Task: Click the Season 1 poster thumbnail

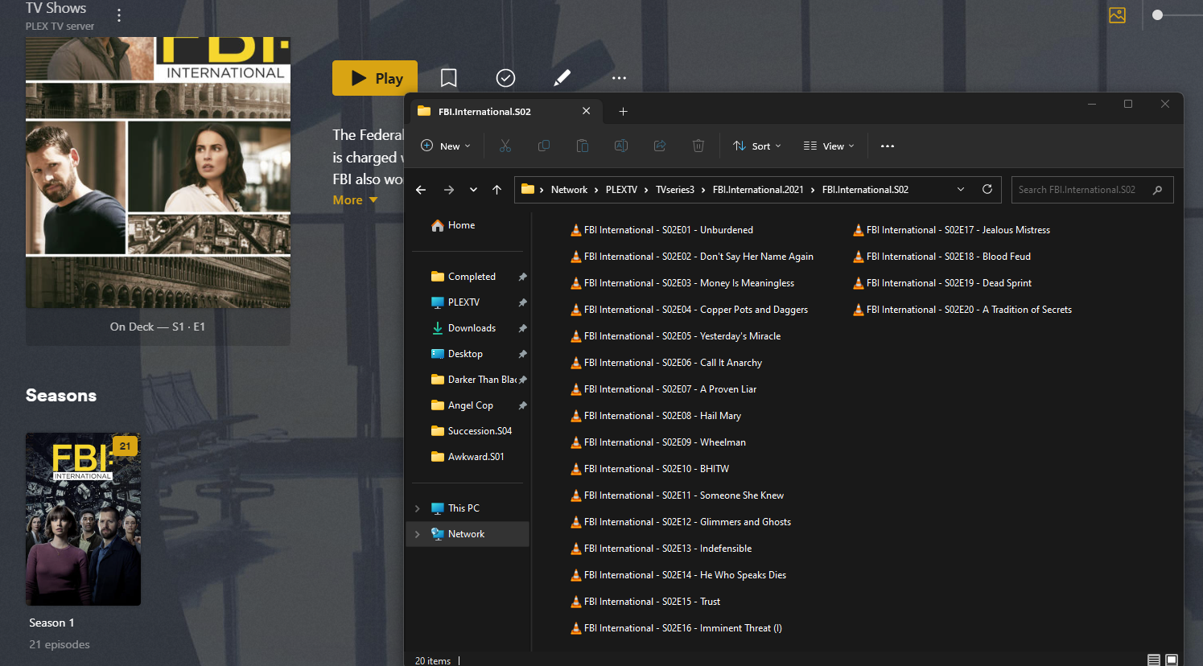Action: click(83, 519)
